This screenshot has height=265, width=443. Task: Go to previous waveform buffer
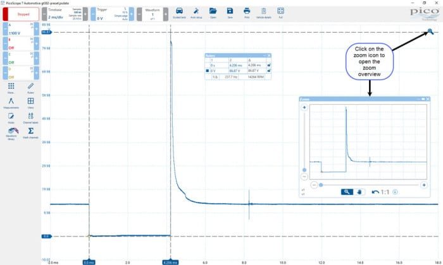pyautogui.click(x=139, y=14)
